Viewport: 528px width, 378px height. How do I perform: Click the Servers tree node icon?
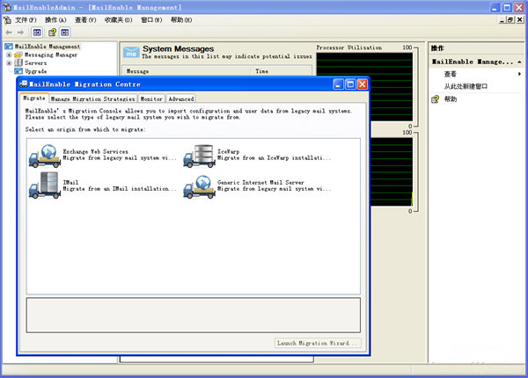tap(18, 63)
